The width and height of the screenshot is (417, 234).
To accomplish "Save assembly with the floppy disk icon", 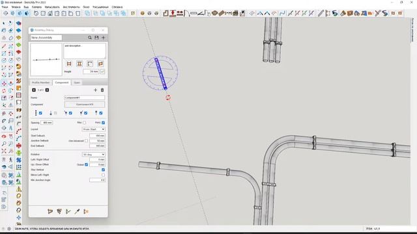I will 96,38.
